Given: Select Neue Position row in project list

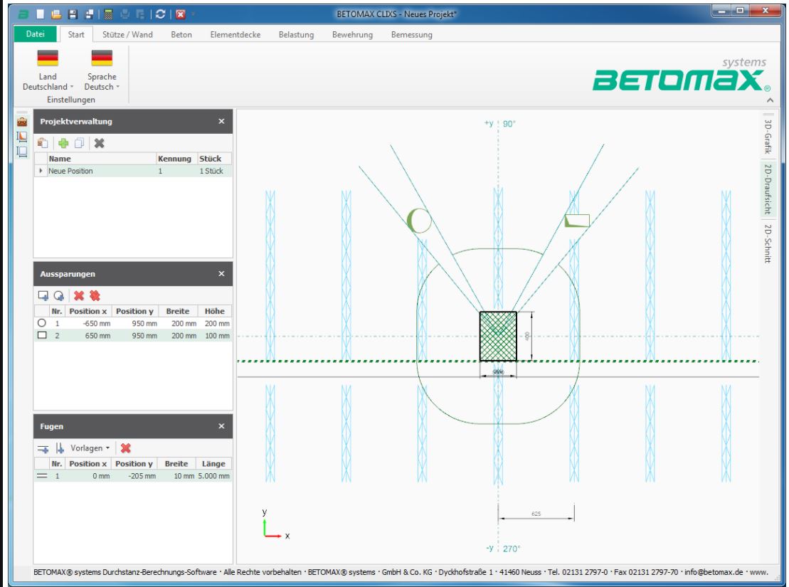Looking at the screenshot, I should point(133,171).
